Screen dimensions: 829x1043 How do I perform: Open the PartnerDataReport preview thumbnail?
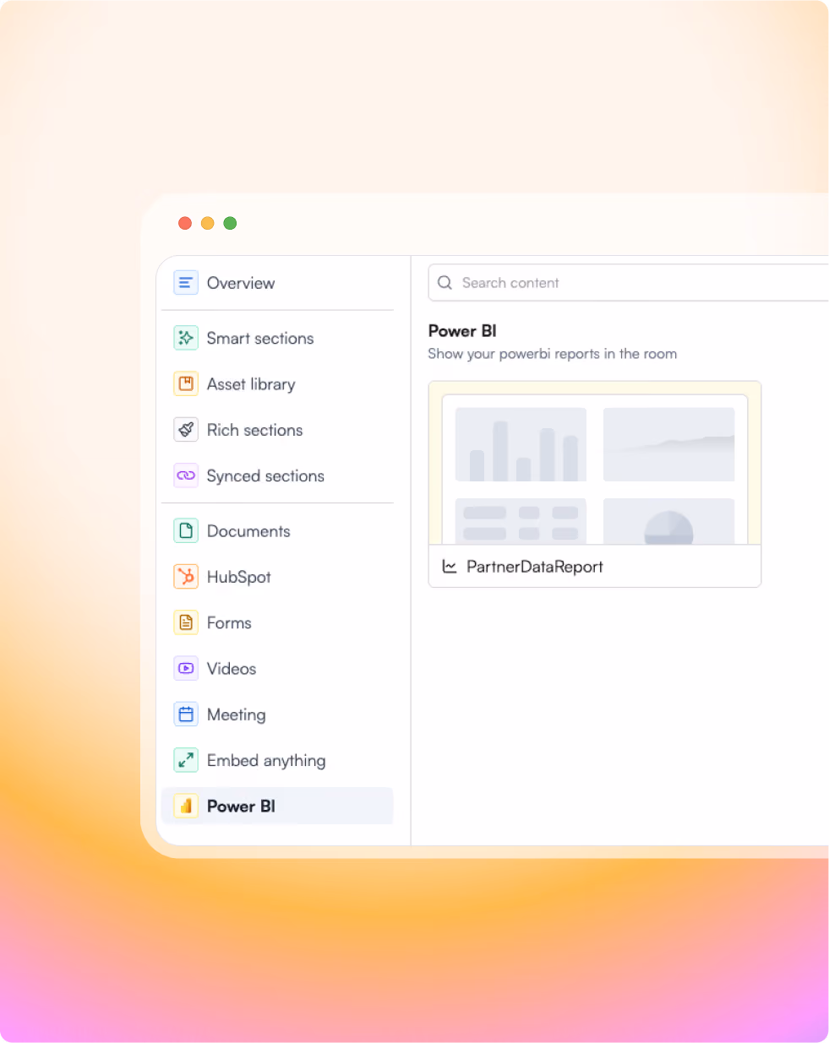click(595, 463)
